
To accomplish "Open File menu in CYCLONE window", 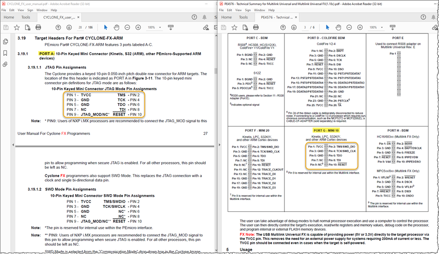I will (4, 10).
